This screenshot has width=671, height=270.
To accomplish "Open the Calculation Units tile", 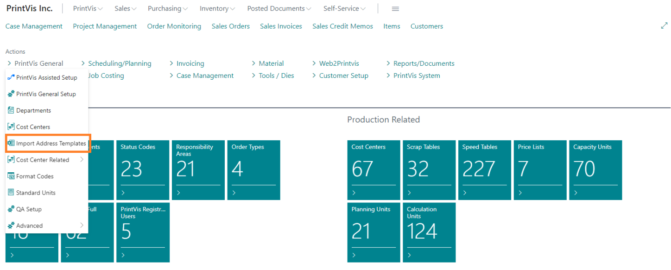I will pos(429,232).
